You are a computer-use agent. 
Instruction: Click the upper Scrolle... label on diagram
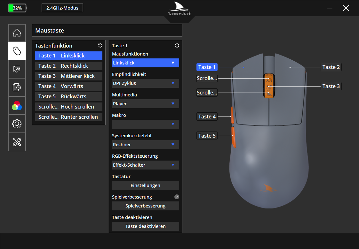[207, 78]
